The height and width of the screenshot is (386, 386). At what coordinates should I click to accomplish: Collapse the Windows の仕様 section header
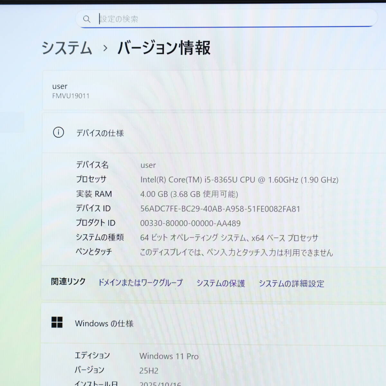click(x=214, y=323)
